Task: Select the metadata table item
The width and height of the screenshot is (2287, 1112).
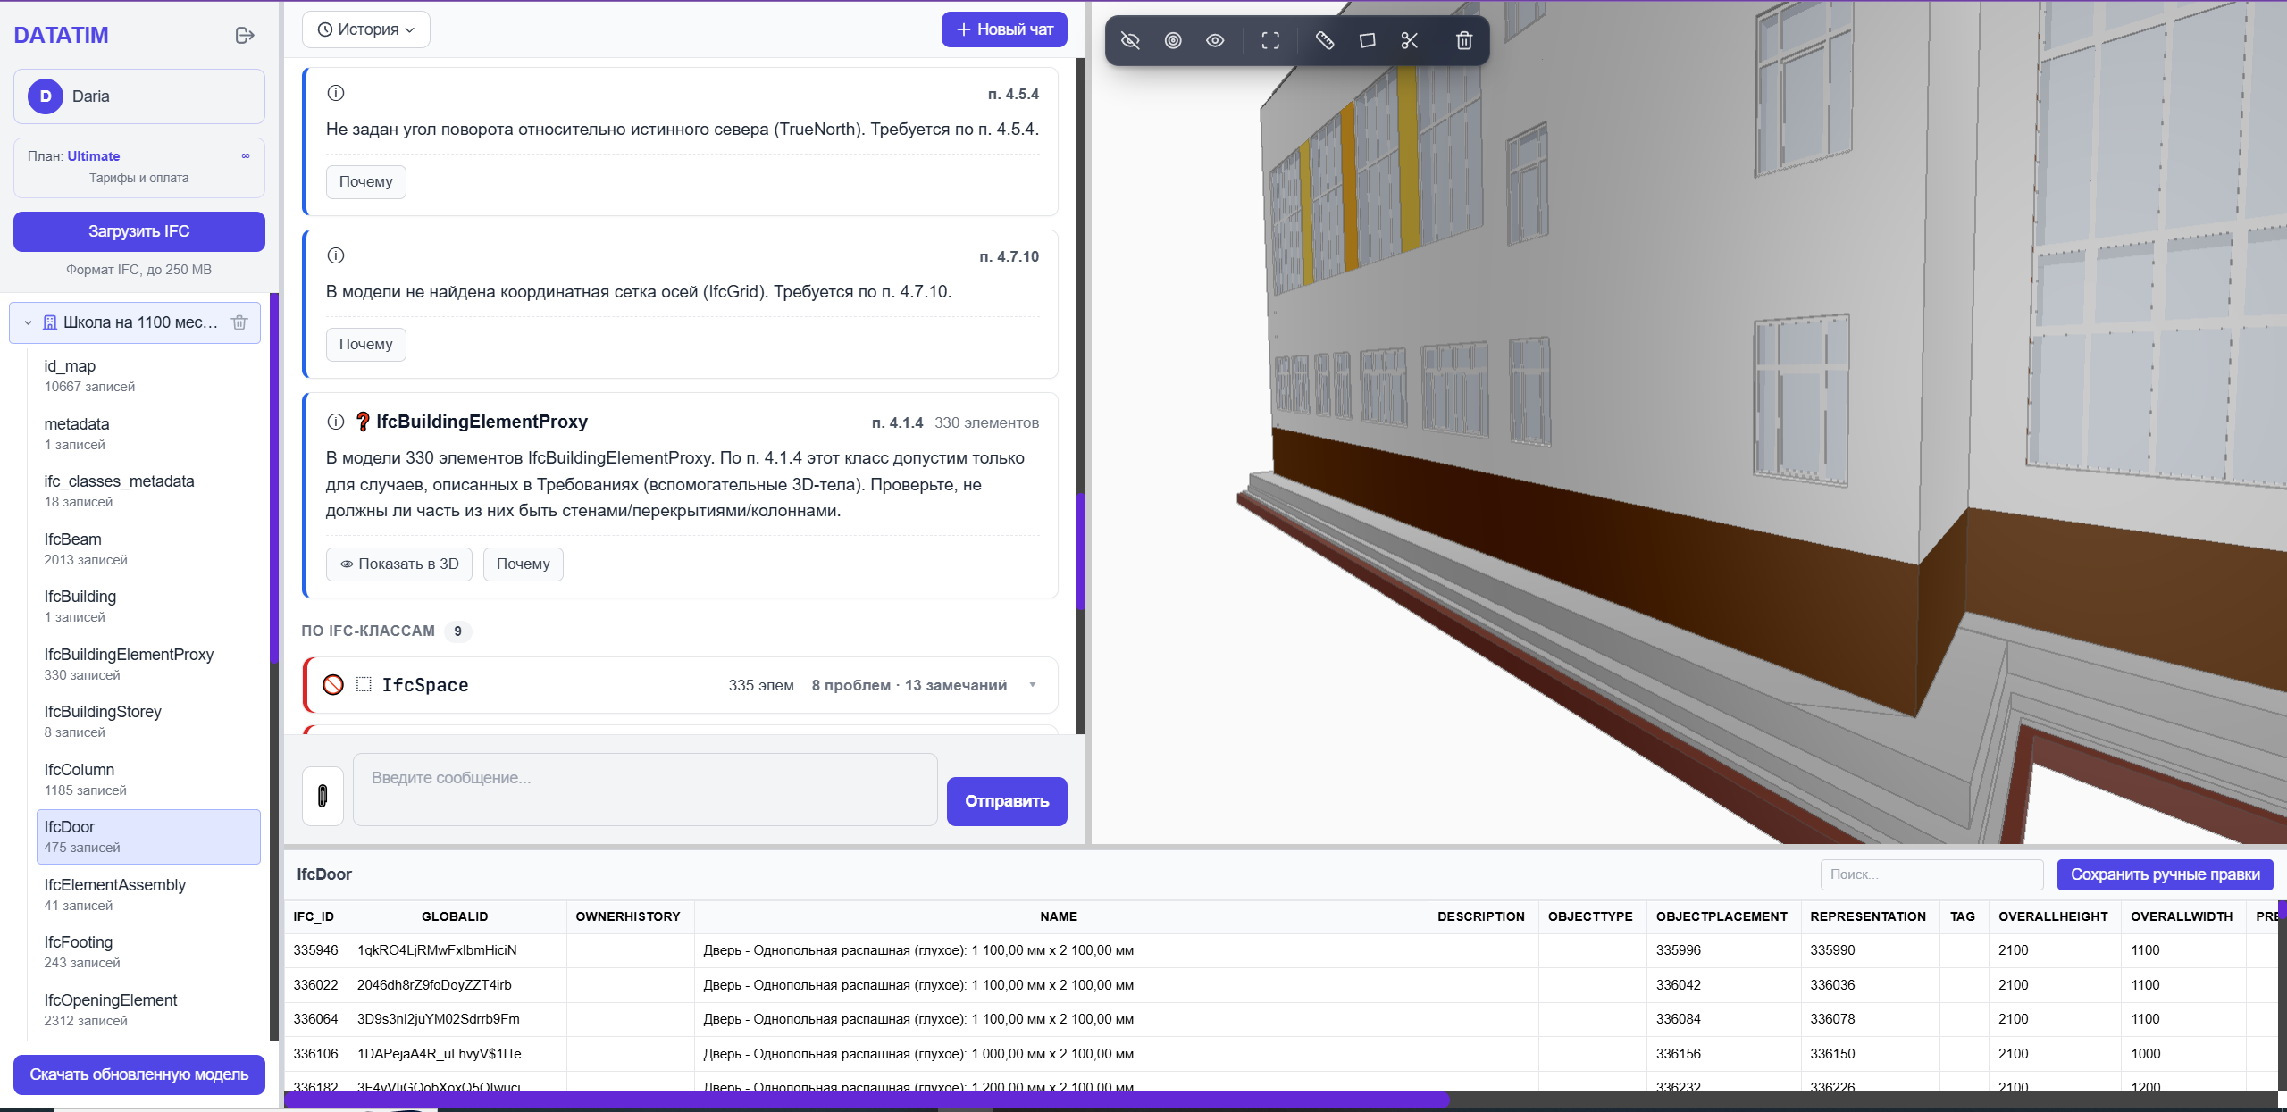Action: click(148, 433)
